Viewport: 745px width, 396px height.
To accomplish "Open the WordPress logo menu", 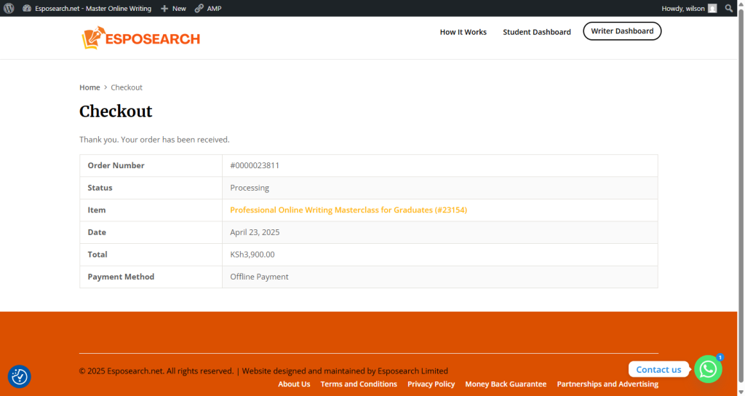I will pos(9,8).
